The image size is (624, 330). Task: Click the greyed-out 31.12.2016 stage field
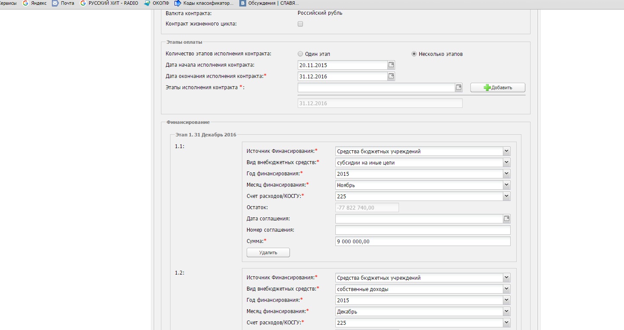[380, 103]
